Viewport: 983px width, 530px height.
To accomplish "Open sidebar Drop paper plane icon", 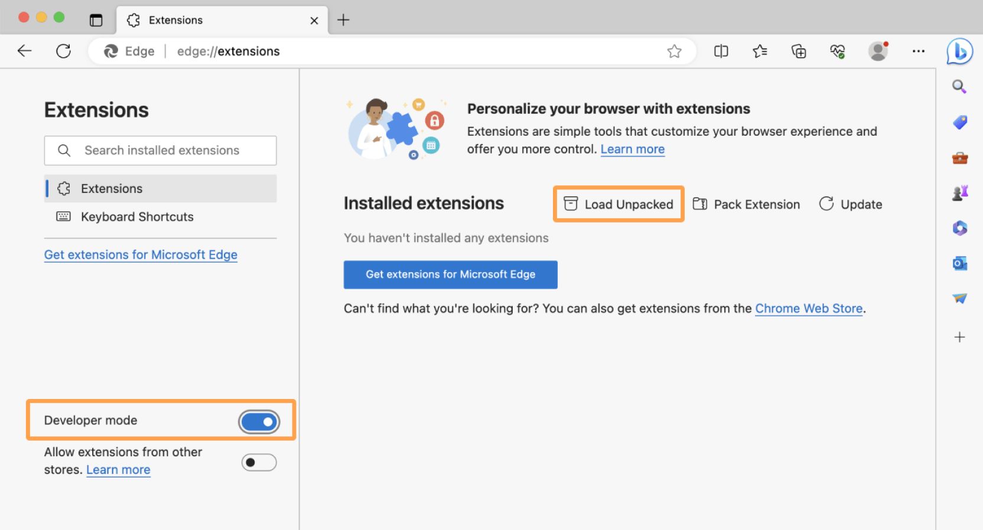I will (959, 299).
